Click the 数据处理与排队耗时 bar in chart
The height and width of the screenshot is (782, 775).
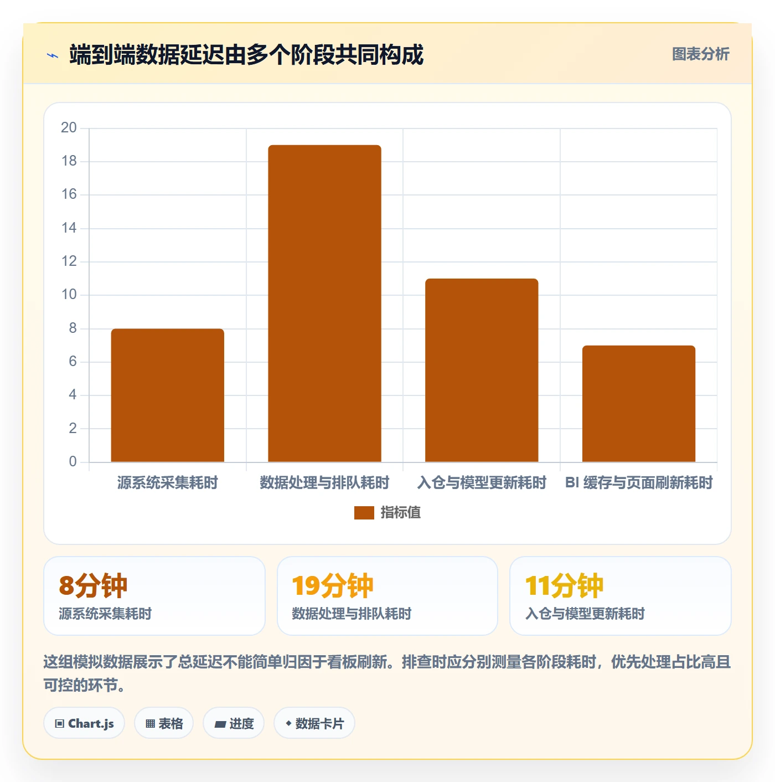click(325, 303)
